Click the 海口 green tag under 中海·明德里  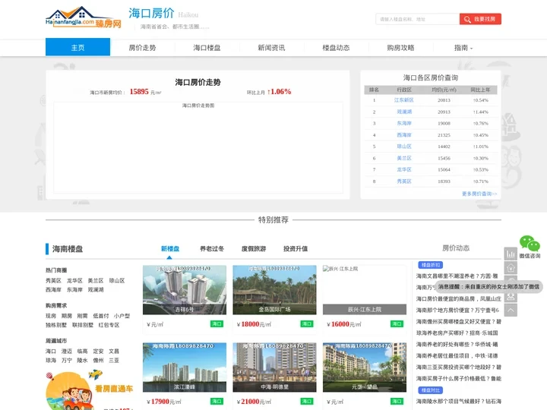point(307,402)
